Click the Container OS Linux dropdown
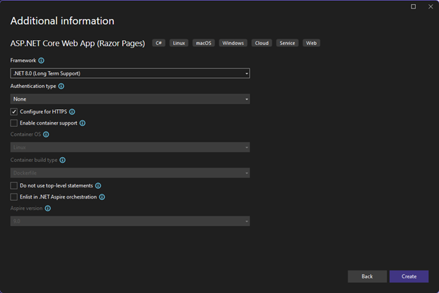 (130, 147)
